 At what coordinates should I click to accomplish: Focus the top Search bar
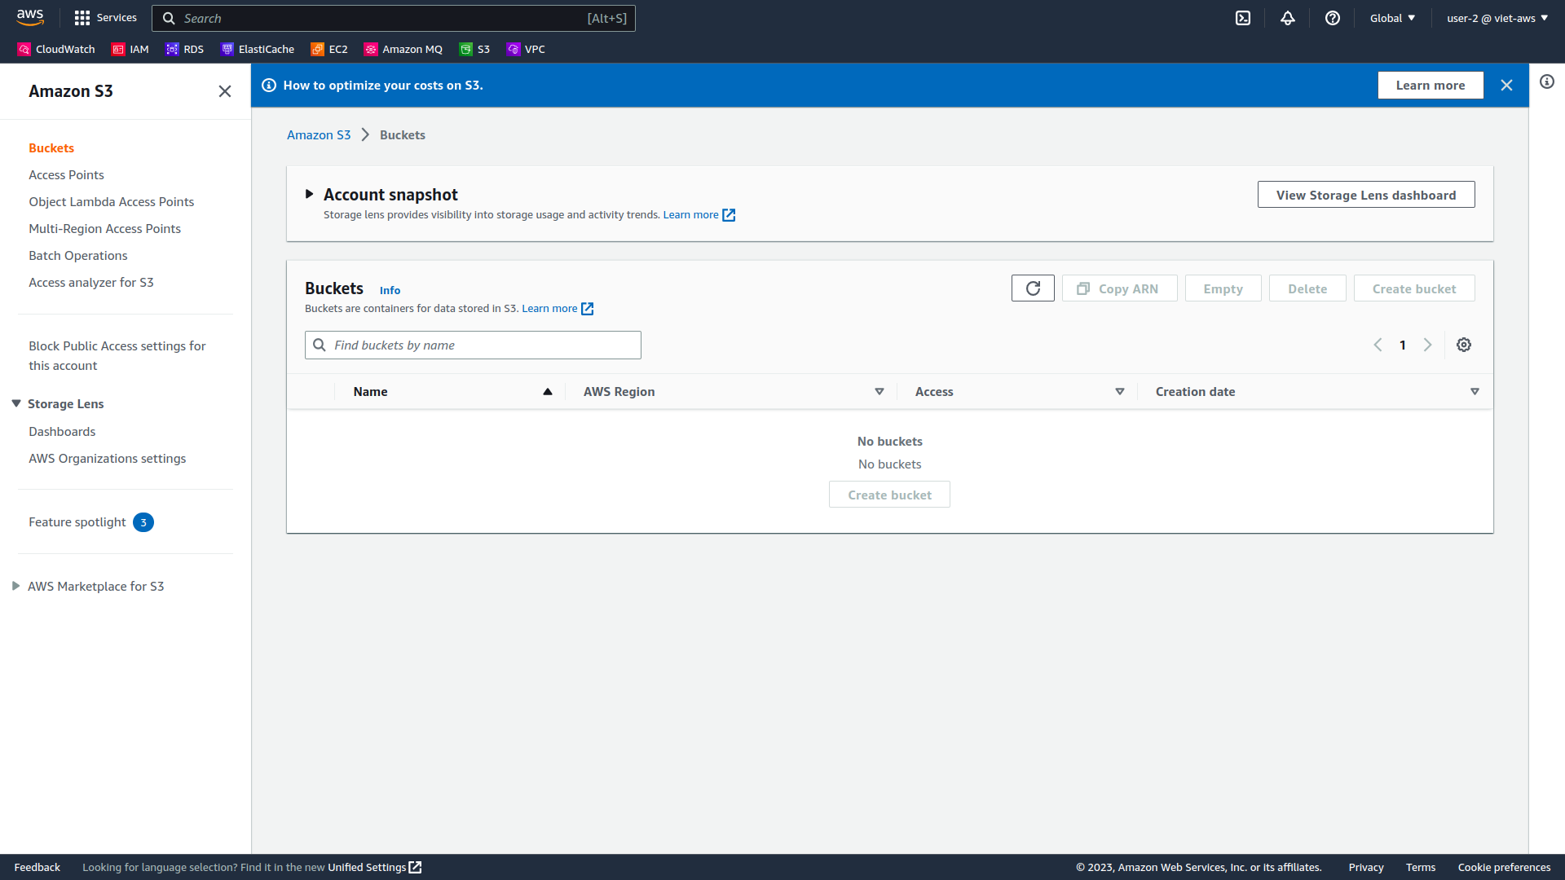[394, 18]
